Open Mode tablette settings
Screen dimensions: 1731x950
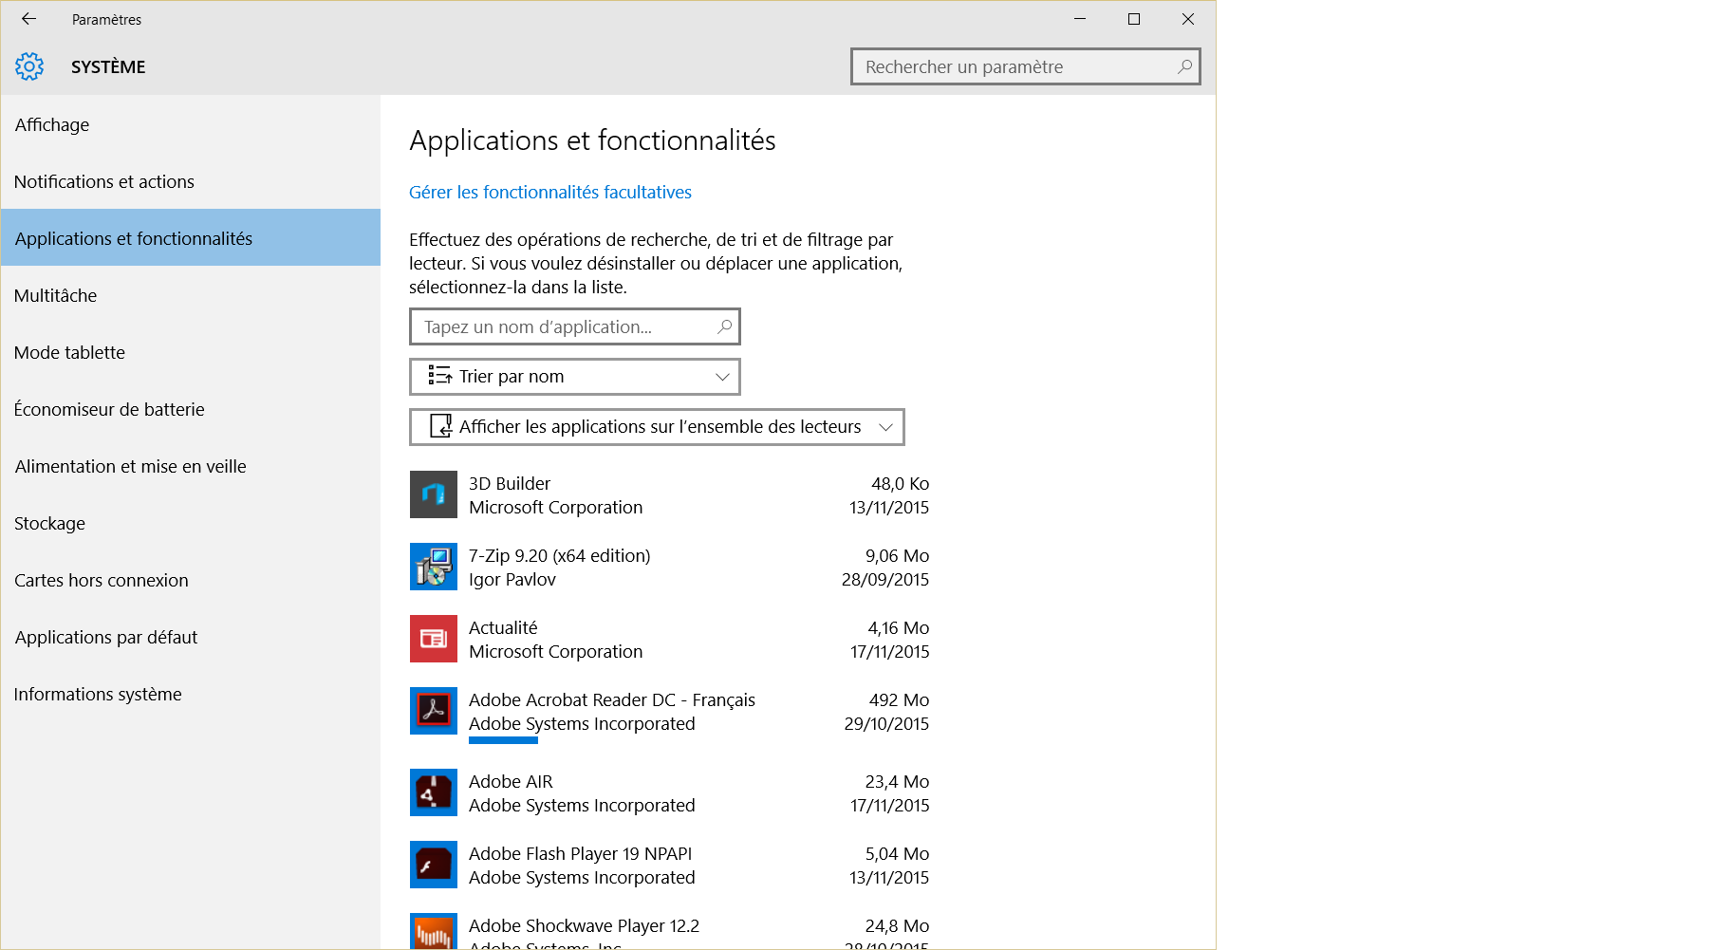191,352
